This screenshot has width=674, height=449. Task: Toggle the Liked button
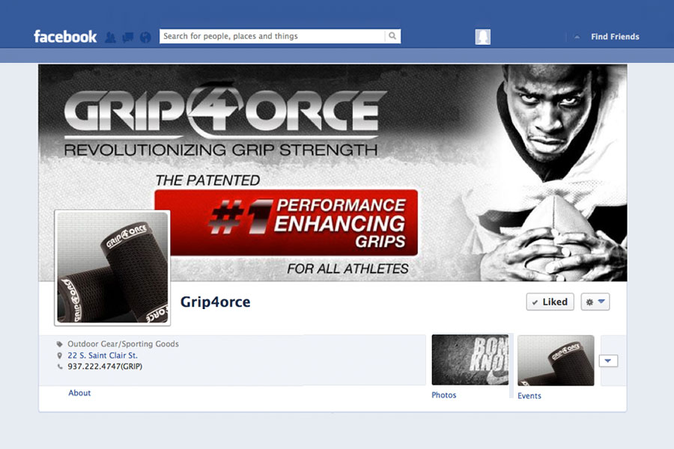tap(550, 302)
